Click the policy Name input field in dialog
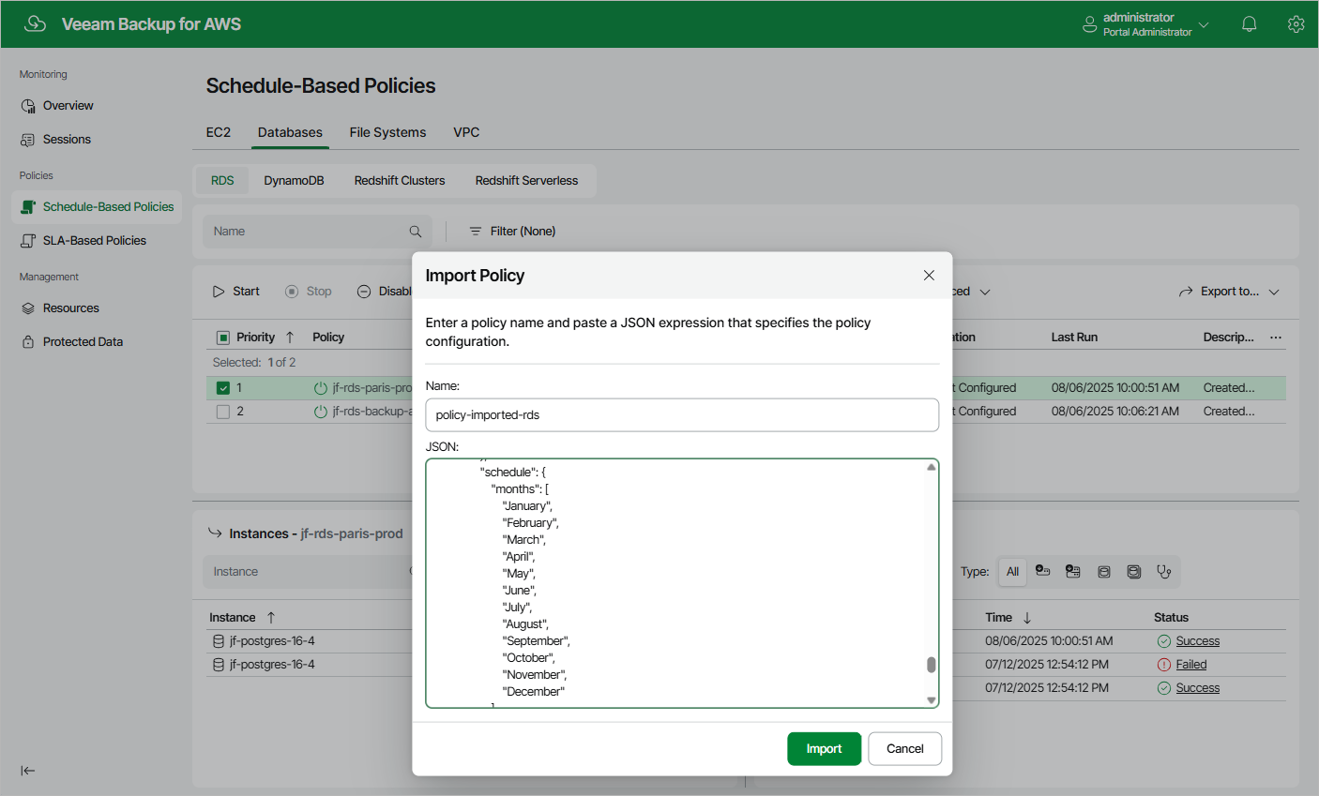The image size is (1319, 796). (x=682, y=415)
